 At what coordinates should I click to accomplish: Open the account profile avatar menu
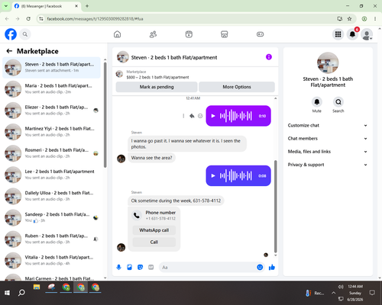367,34
